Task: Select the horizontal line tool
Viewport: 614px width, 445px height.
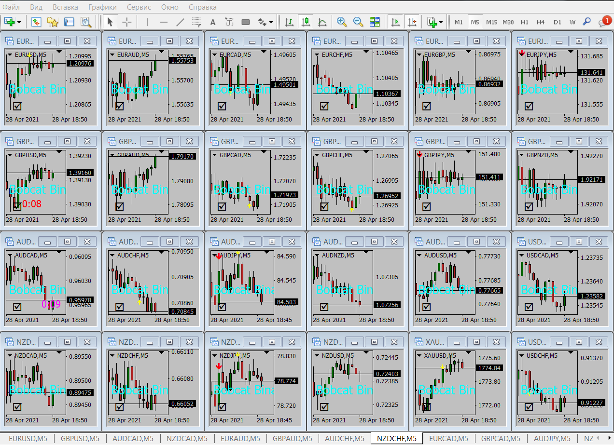Action: coord(164,22)
